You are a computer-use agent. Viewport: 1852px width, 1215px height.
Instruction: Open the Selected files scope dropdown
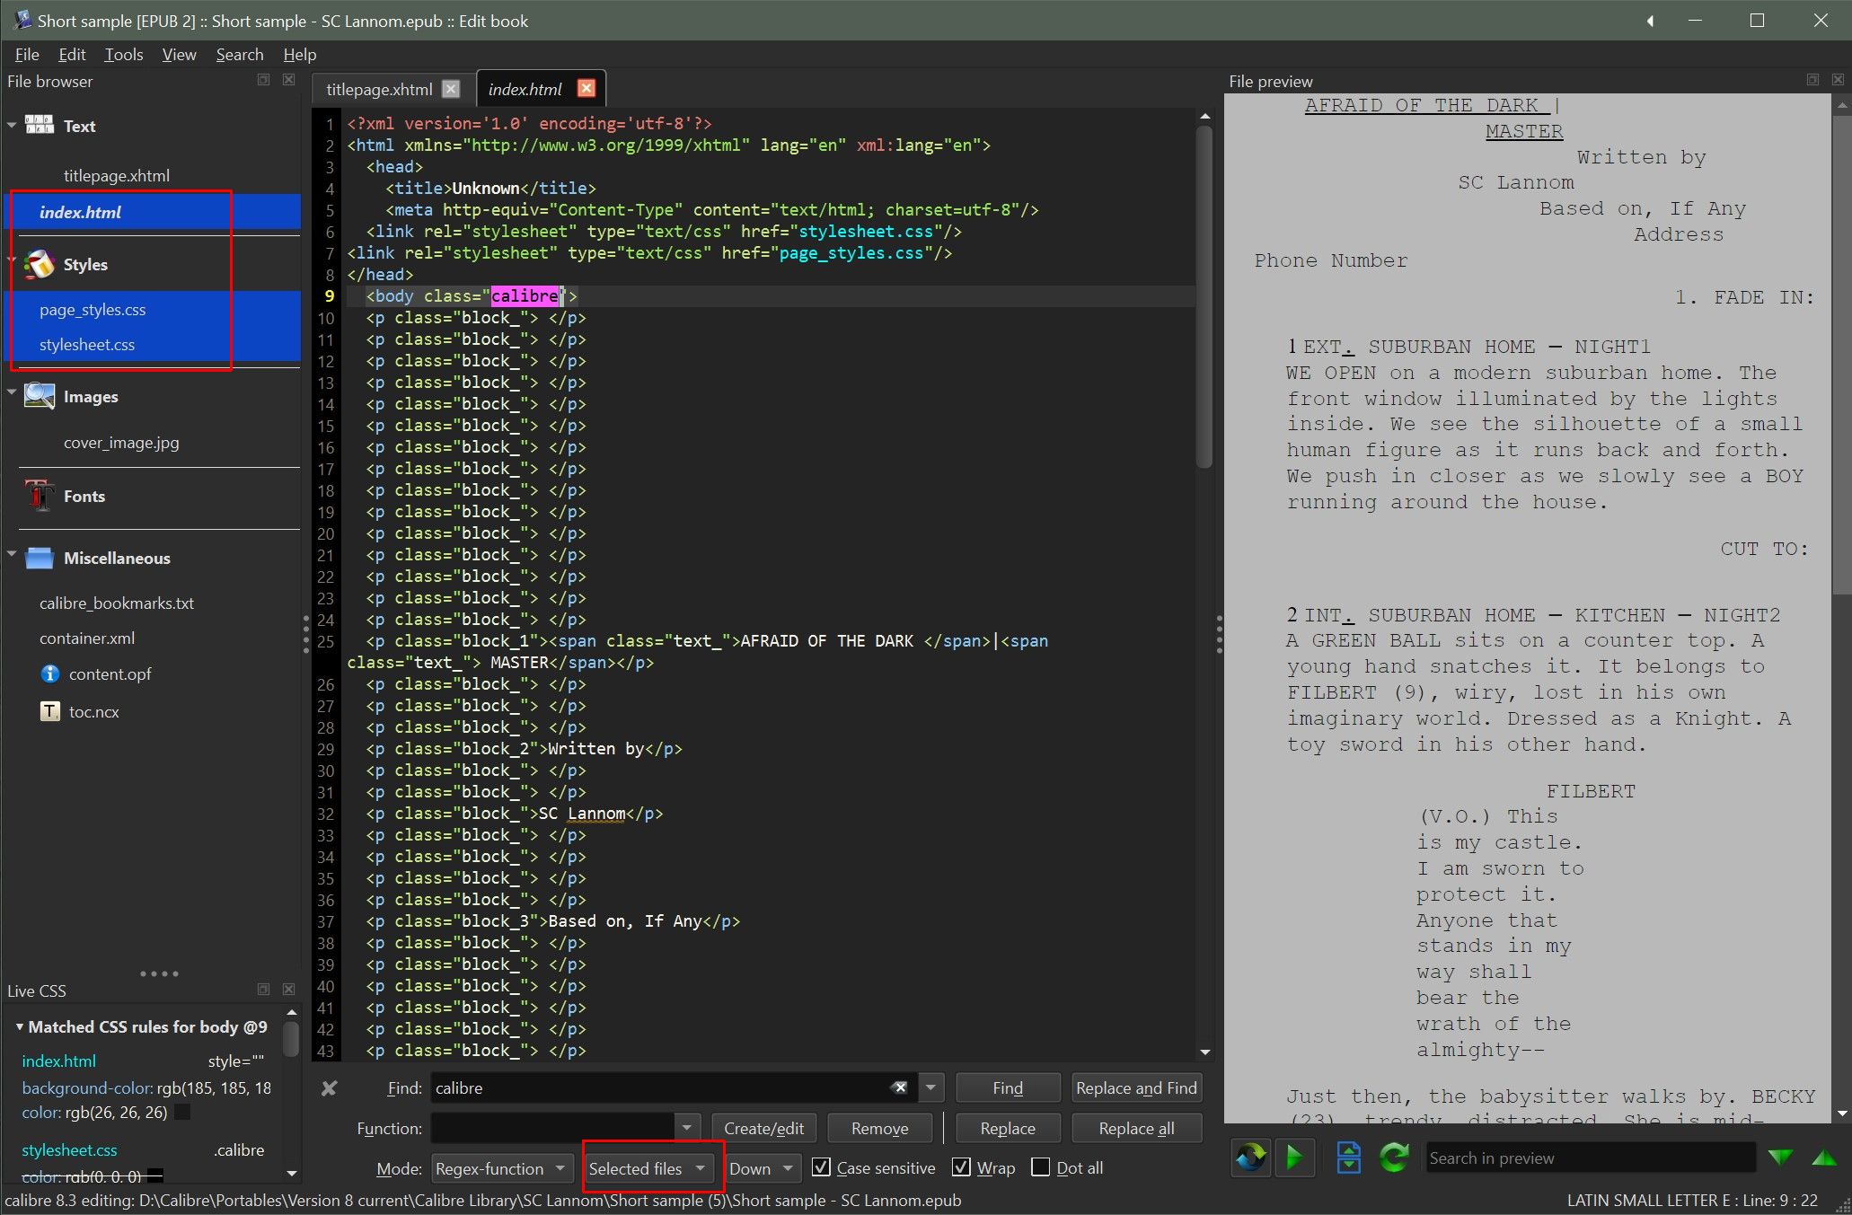tap(648, 1168)
